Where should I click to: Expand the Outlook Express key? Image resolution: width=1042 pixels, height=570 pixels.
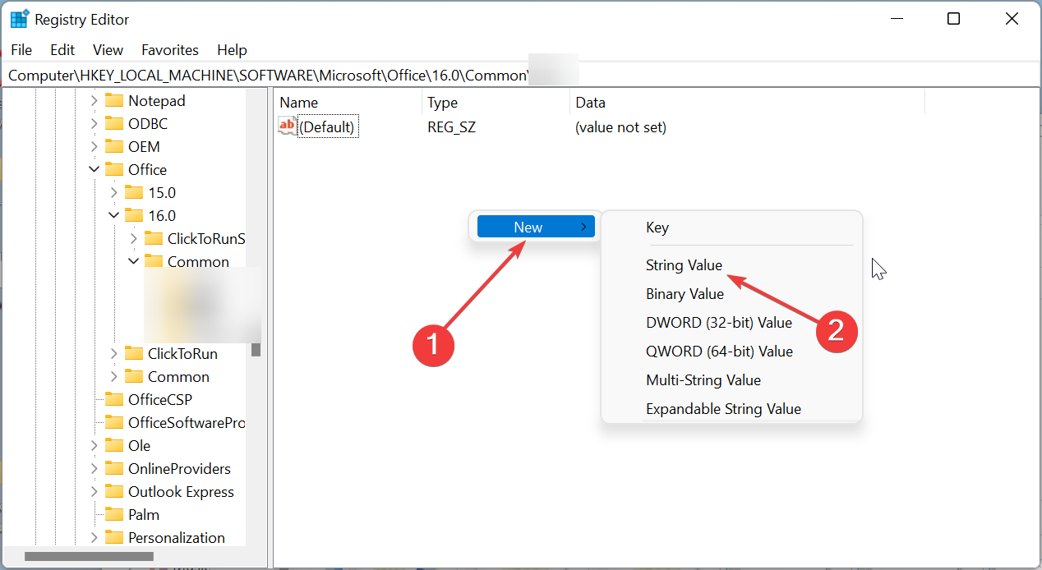click(x=94, y=491)
